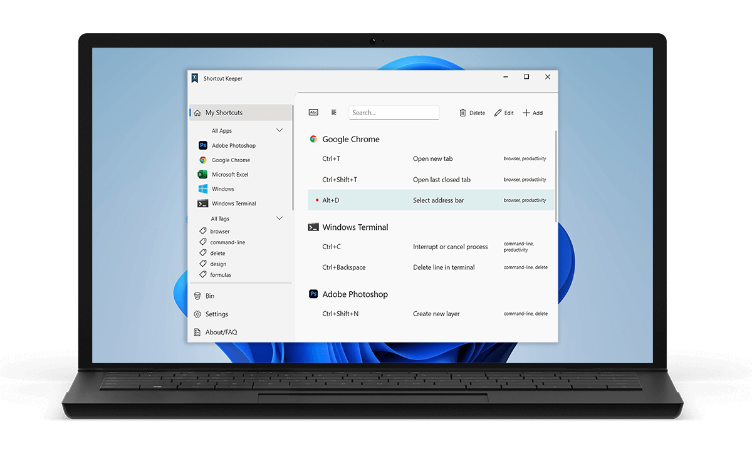Collapse the All Apps section chevron
Image resolution: width=752 pixels, height=454 pixels.
tap(279, 130)
